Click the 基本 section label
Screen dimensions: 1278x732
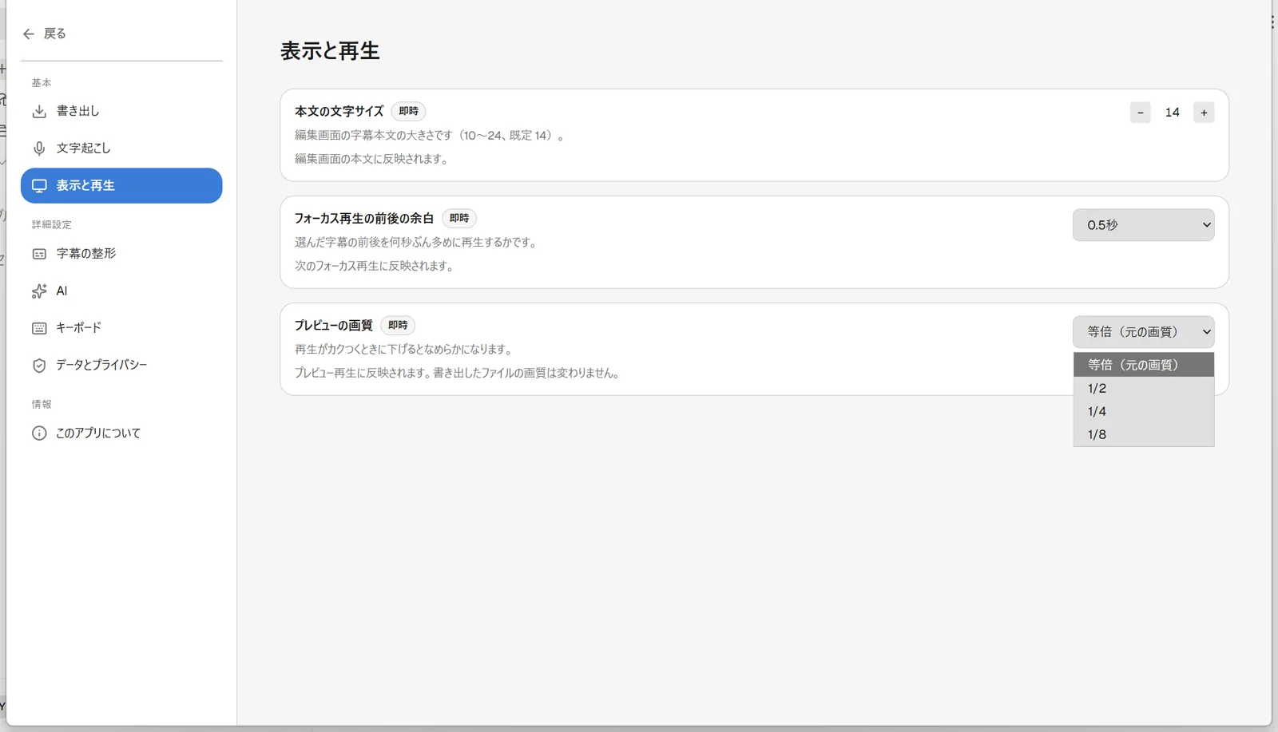coord(42,83)
